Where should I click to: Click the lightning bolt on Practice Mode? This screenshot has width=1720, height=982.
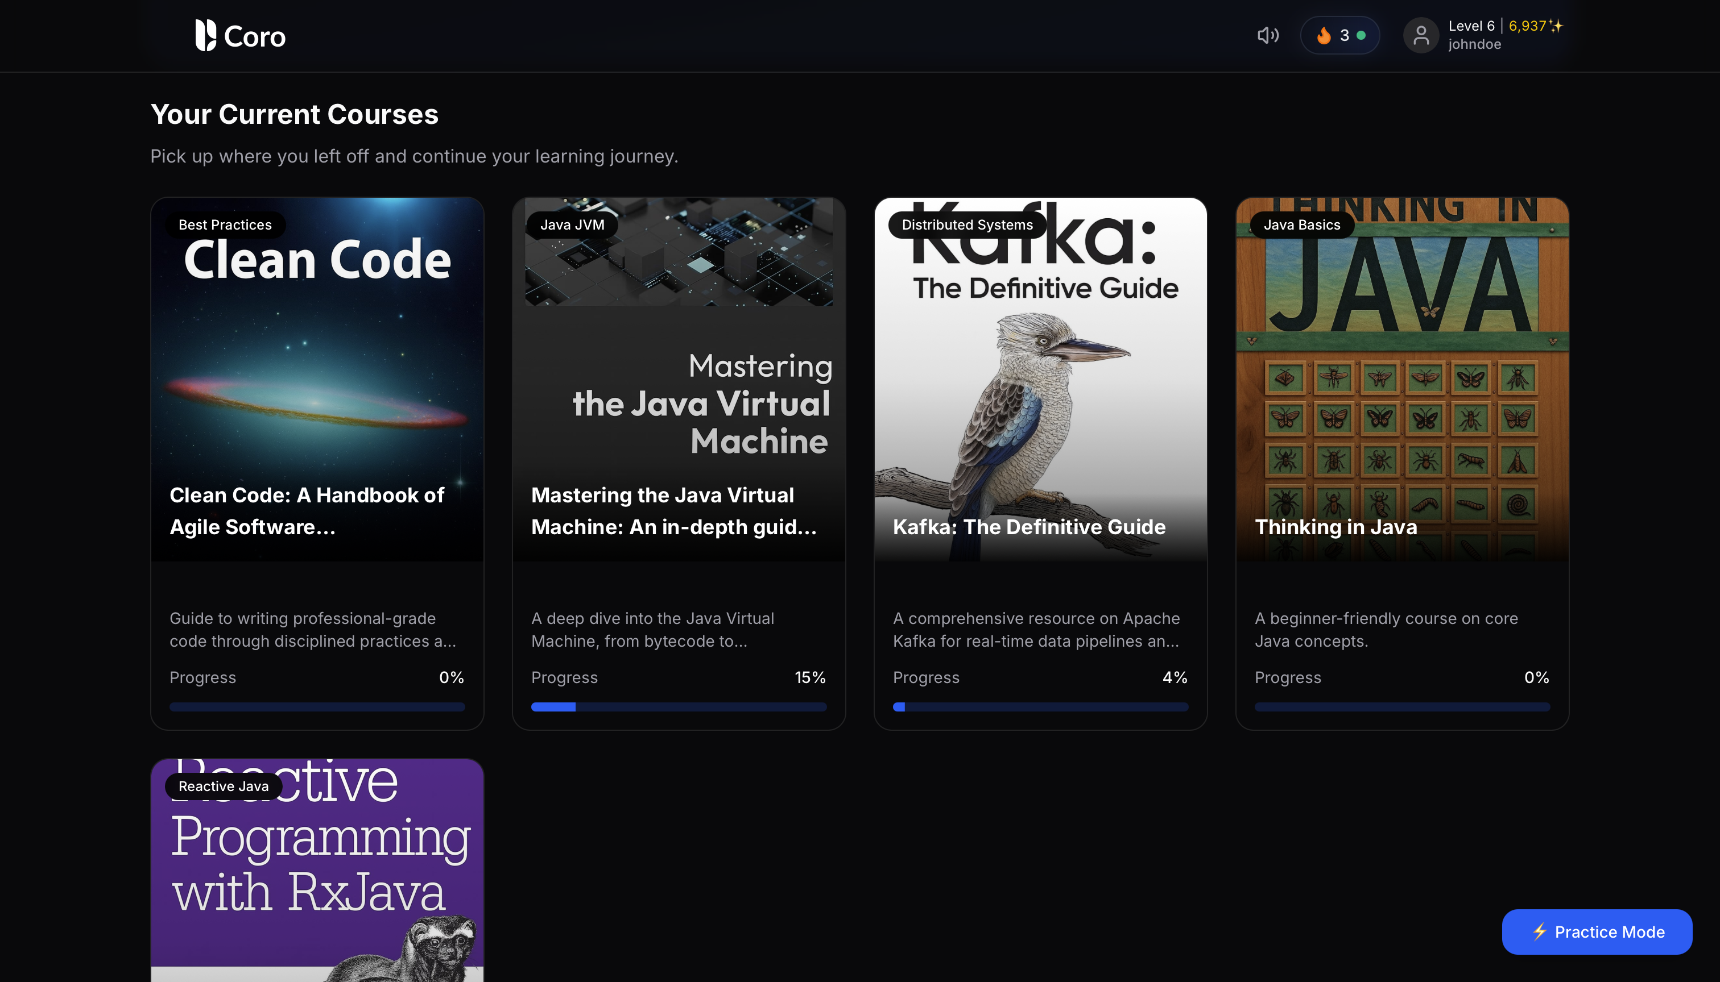tap(1539, 931)
